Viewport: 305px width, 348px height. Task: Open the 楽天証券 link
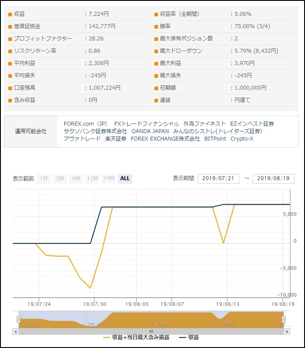(x=116, y=139)
